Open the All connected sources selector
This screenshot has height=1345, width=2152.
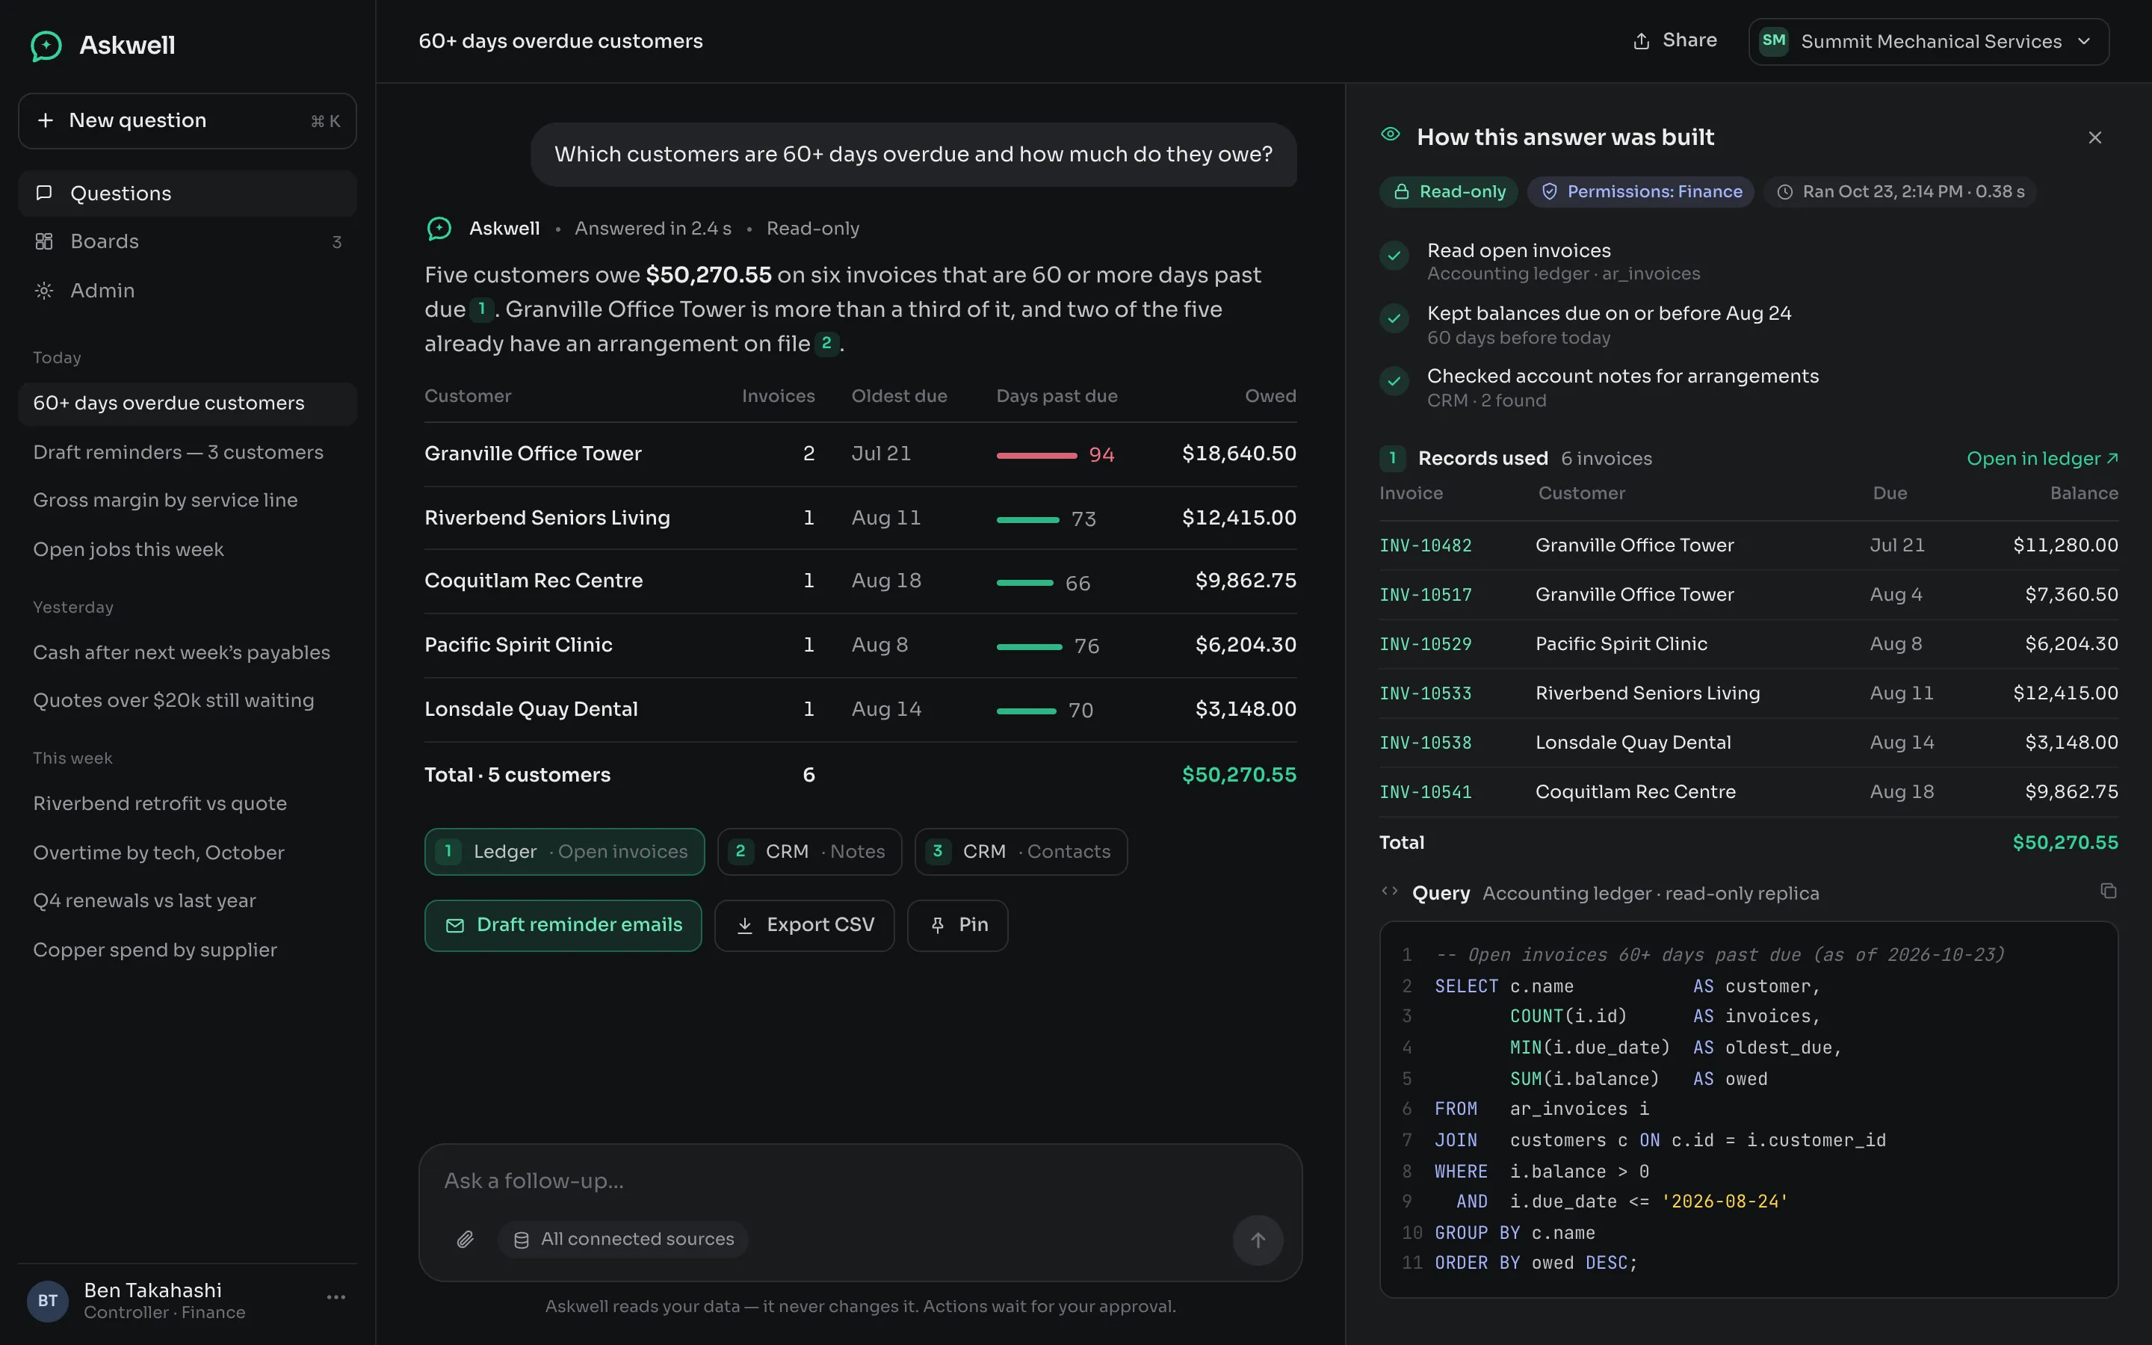coord(622,1240)
